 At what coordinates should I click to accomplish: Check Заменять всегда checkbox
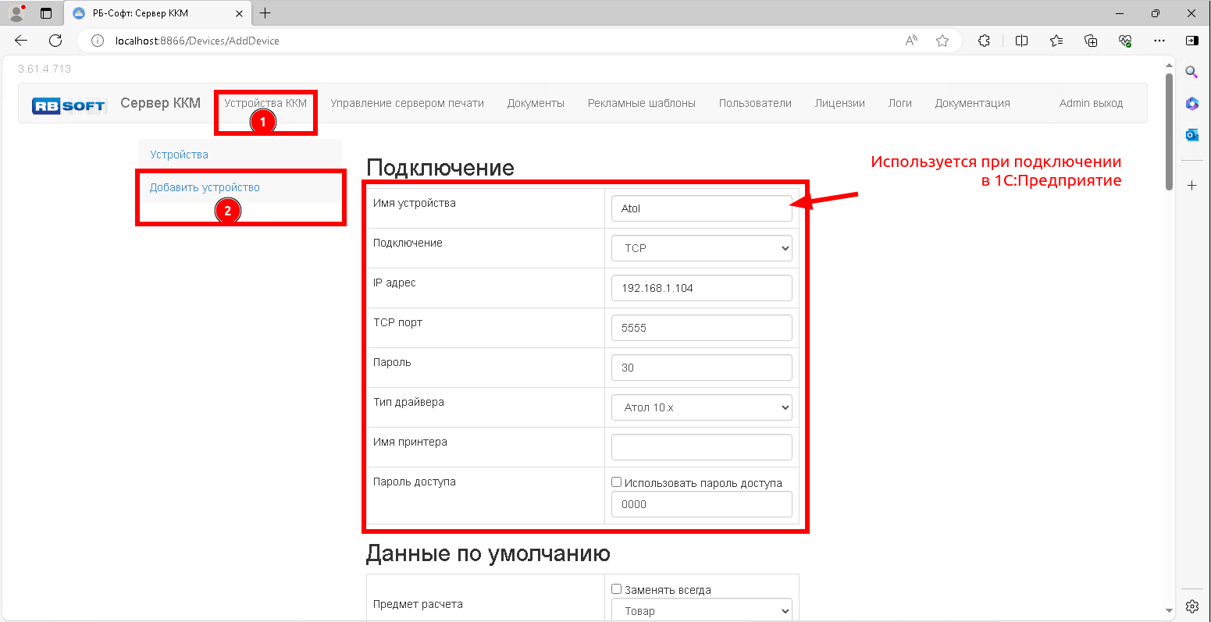(616, 589)
